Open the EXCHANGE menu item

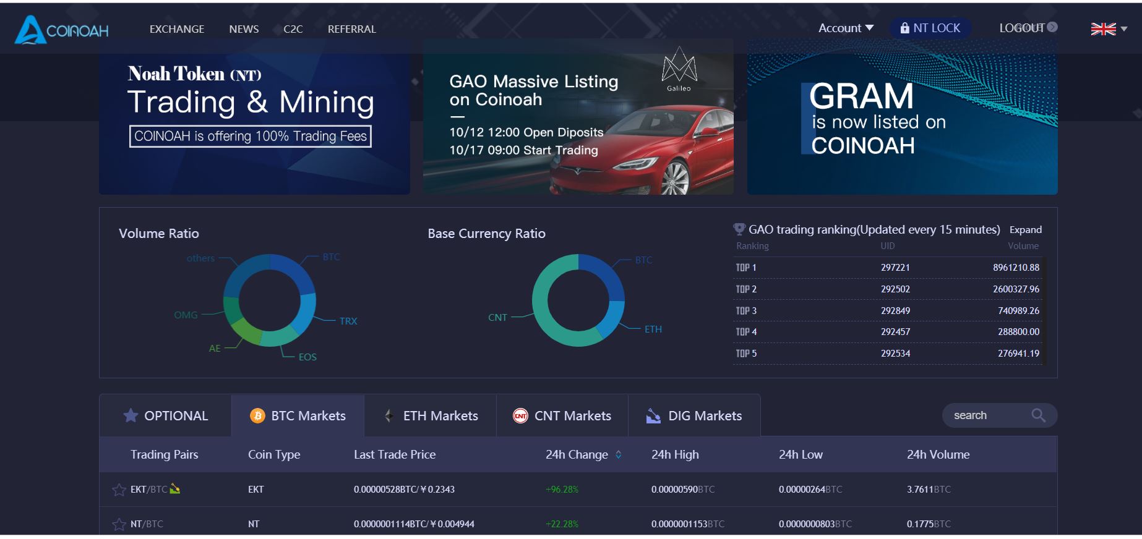tap(177, 29)
